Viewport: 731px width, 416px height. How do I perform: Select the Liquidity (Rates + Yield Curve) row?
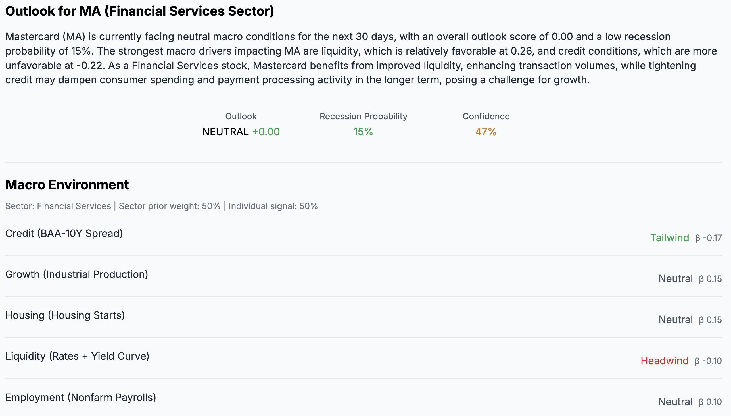tap(77, 356)
